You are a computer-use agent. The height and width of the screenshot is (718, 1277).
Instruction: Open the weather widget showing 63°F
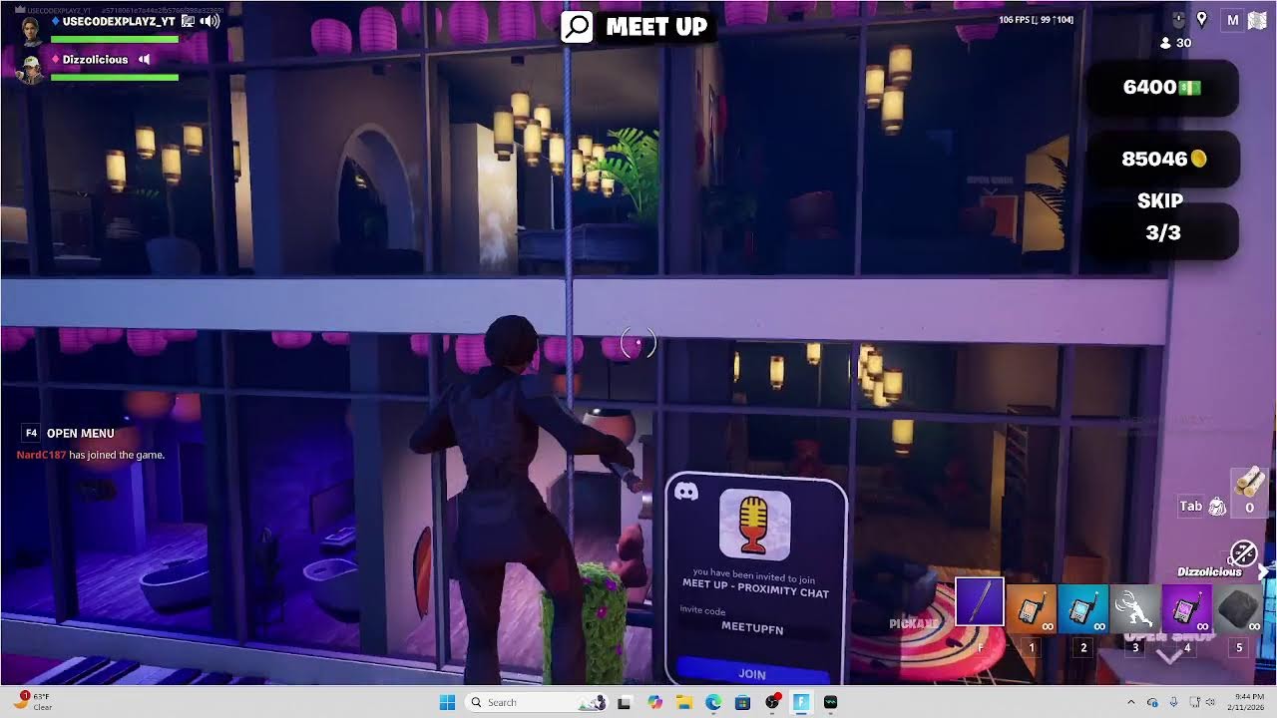tap(33, 702)
